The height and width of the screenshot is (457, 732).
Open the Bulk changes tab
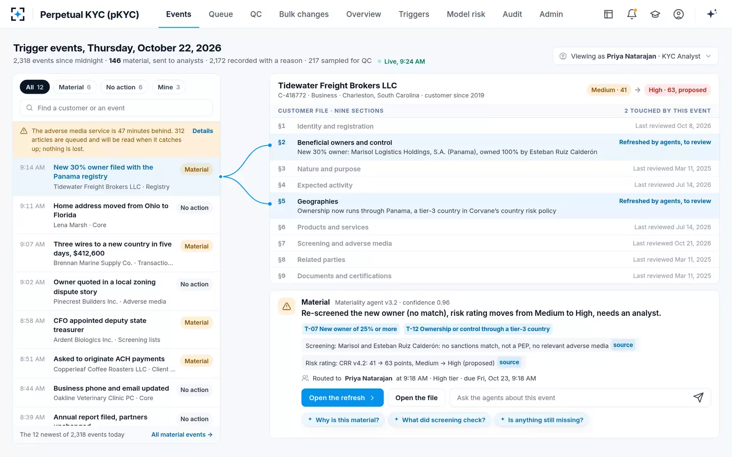tap(304, 14)
